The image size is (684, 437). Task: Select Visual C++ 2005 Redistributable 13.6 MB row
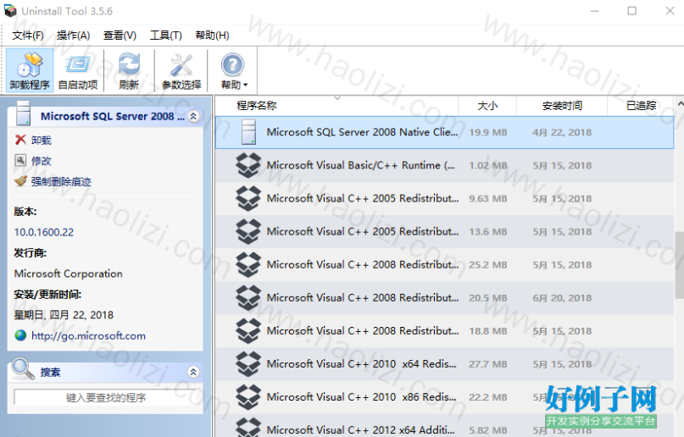444,232
